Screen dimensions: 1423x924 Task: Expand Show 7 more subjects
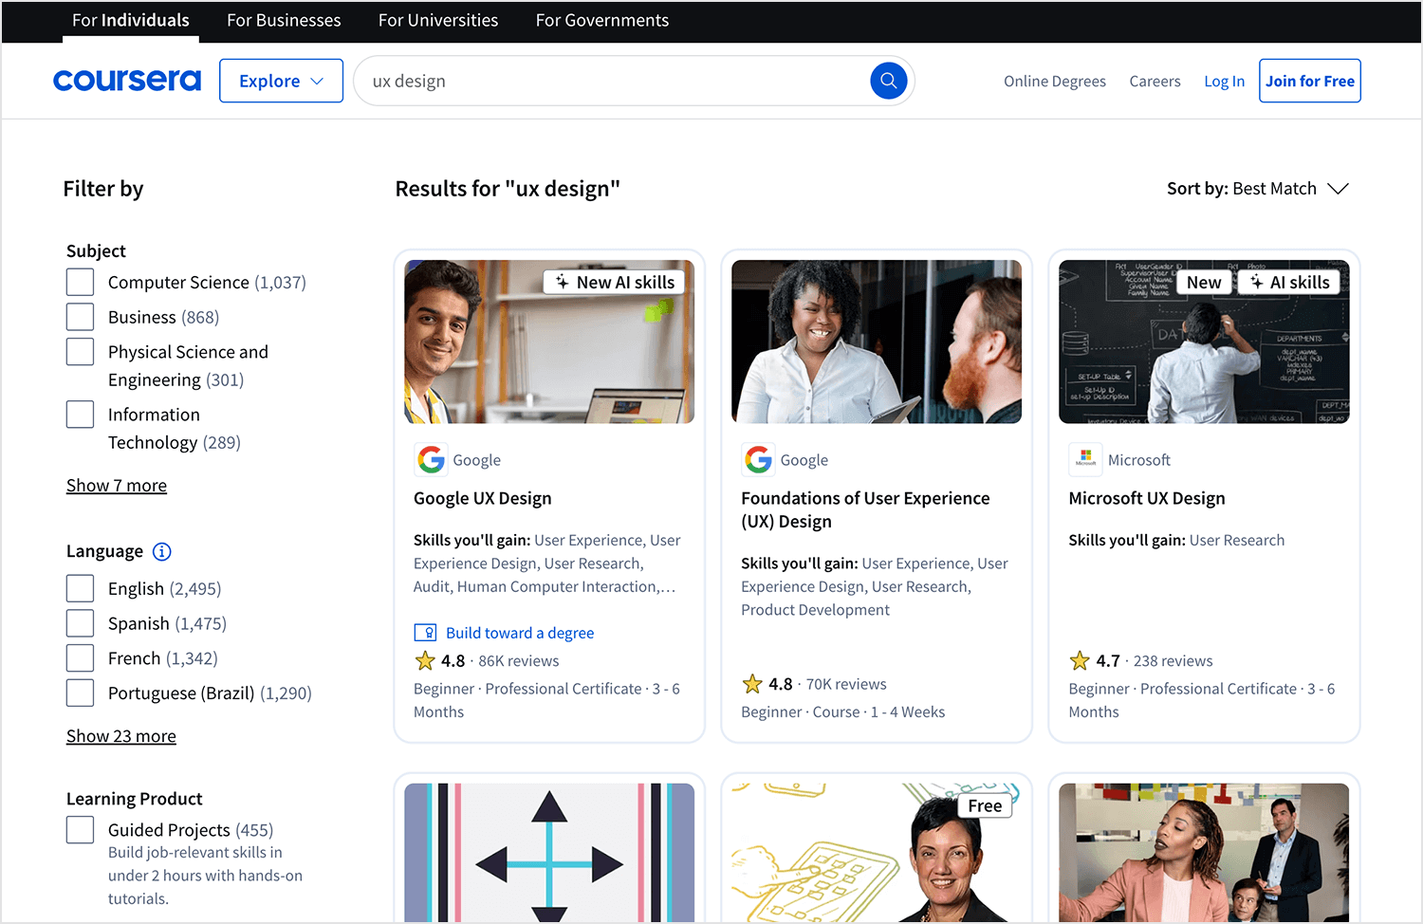[x=117, y=486]
